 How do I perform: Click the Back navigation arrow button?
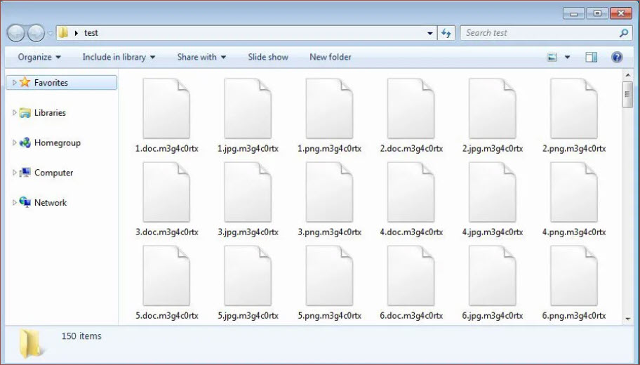16,33
